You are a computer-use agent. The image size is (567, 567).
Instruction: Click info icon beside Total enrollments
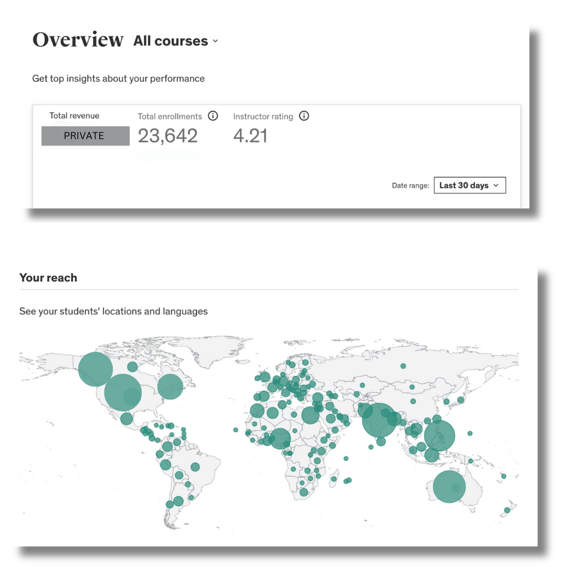213,116
